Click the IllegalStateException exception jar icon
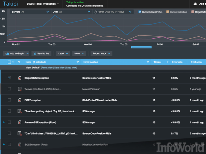The width and height of the screenshot is (206, 154). pyautogui.click(x=20, y=78)
